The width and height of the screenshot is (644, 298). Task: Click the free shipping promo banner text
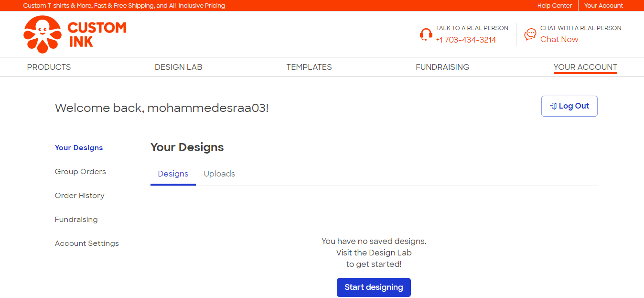(124, 6)
